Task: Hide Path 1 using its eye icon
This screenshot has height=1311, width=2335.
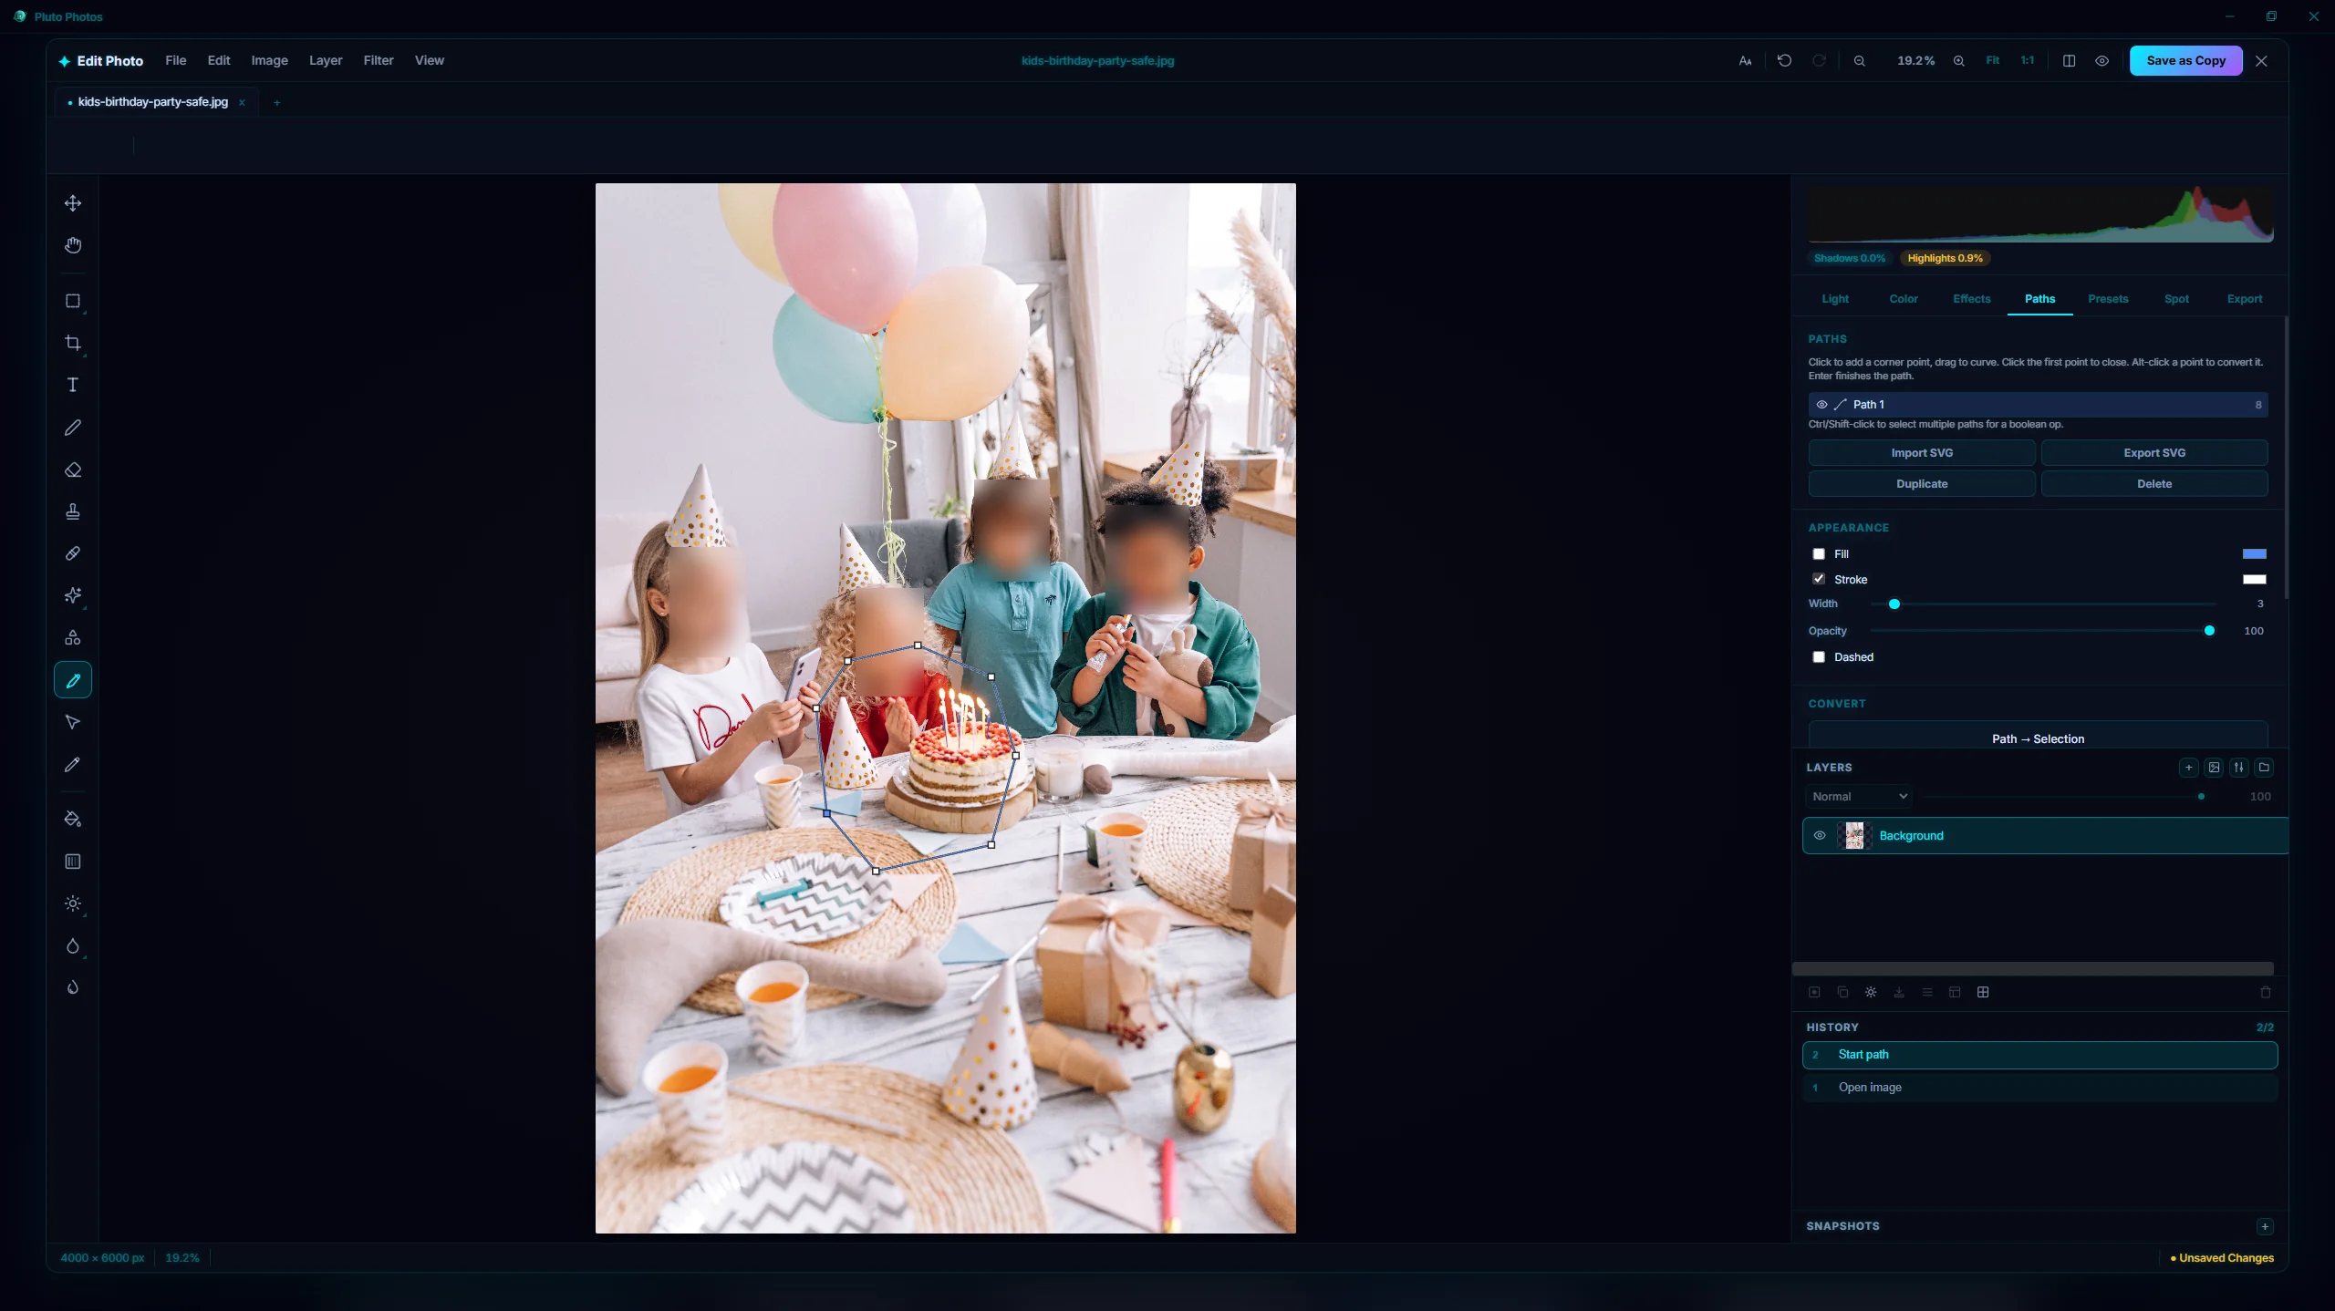Action: (1821, 405)
